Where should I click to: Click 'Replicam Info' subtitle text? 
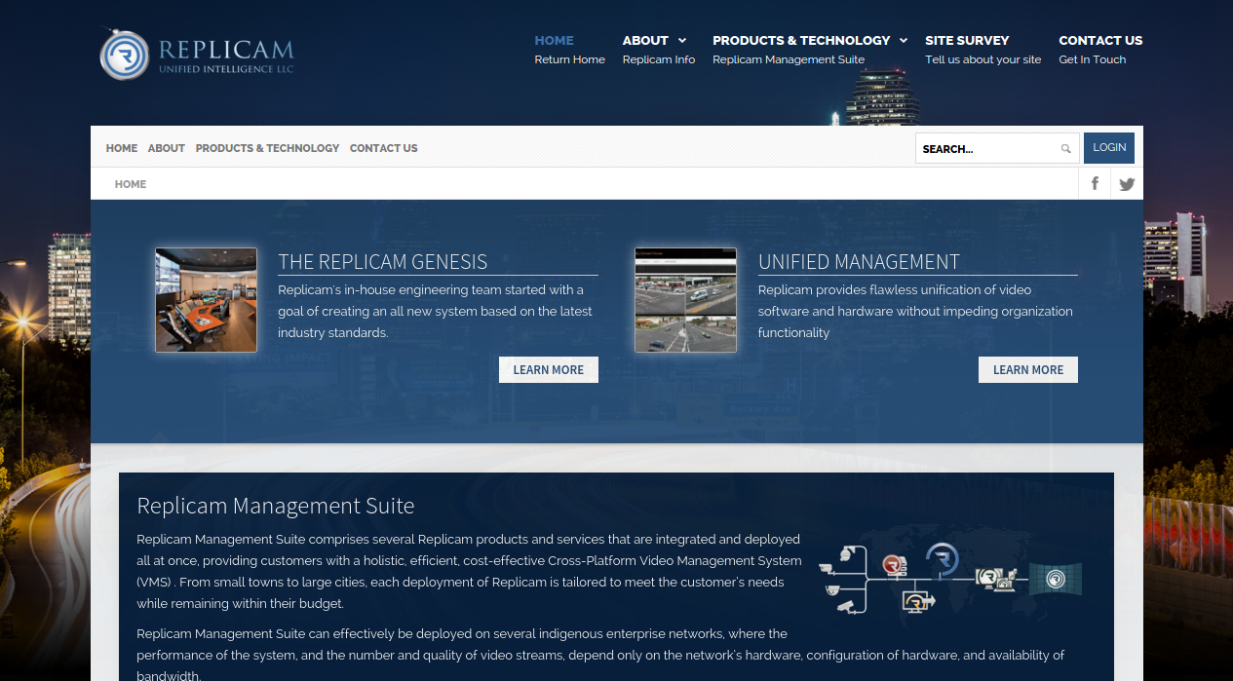click(x=659, y=59)
